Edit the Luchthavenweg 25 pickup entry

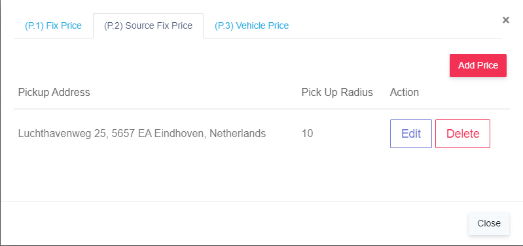coord(411,134)
